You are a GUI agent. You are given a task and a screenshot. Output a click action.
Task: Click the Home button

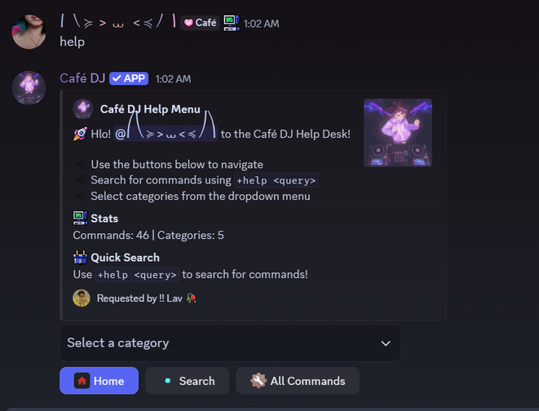coord(99,381)
